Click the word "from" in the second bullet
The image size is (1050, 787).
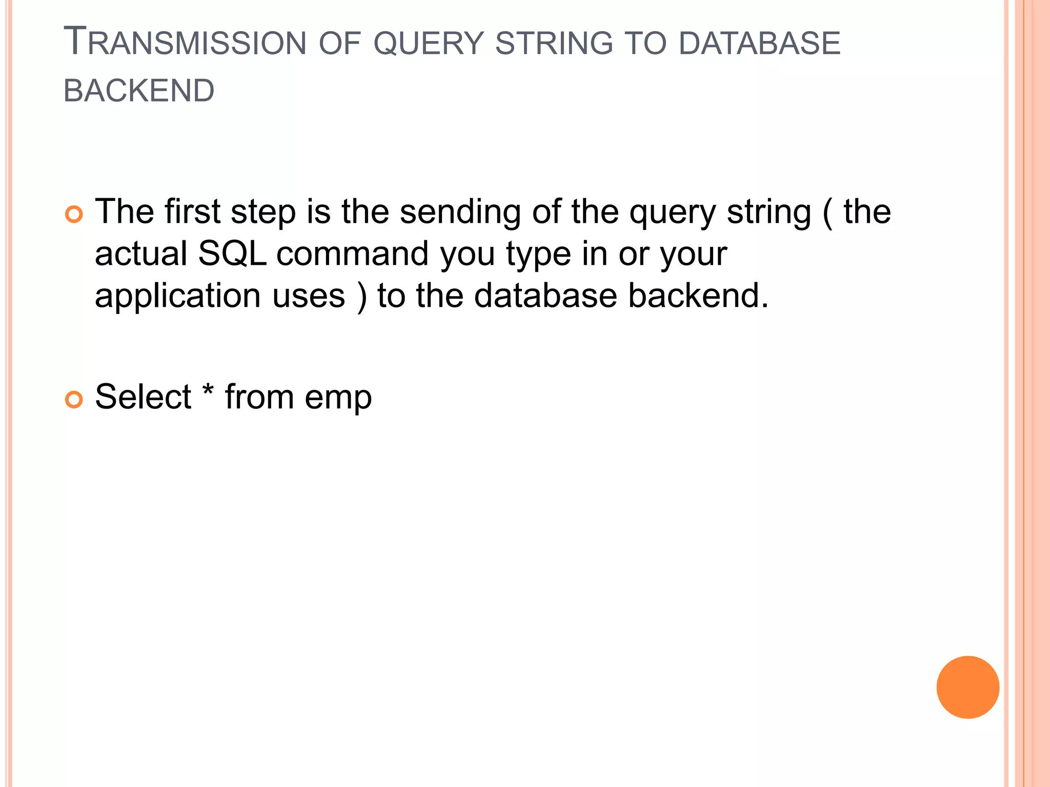(x=259, y=397)
